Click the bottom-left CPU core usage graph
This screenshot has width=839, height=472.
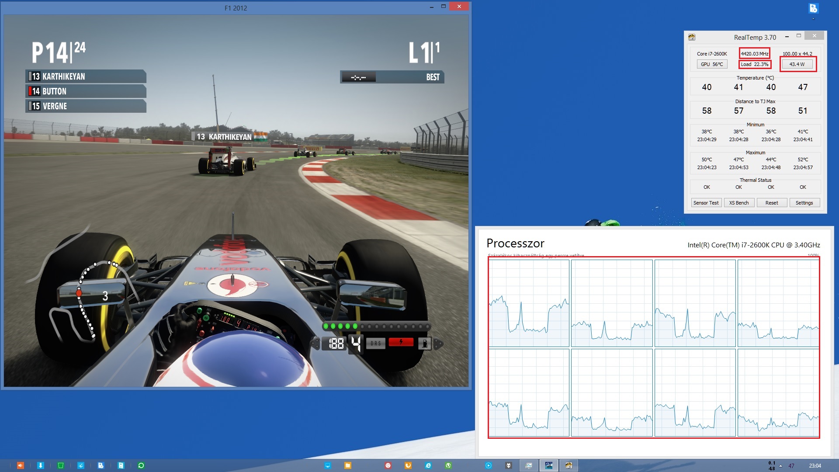coord(529,392)
